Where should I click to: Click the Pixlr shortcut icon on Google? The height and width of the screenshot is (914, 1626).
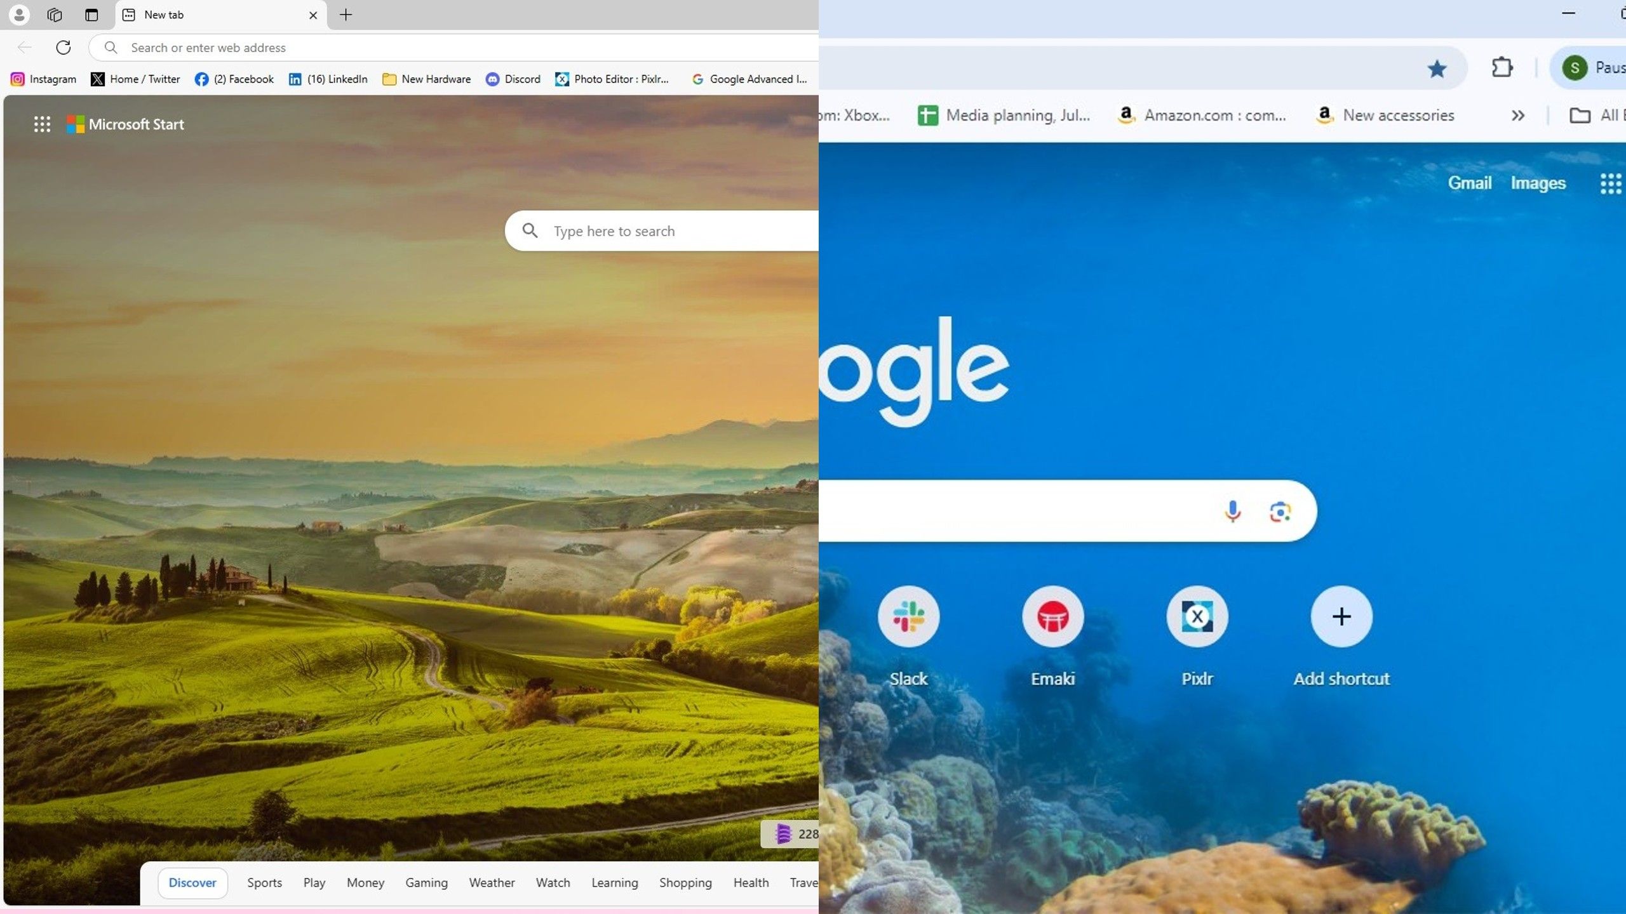(1196, 616)
